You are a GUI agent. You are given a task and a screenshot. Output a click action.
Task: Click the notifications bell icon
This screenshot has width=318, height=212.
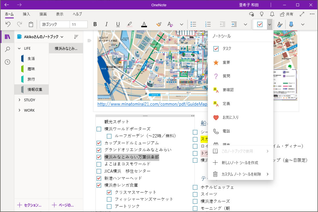[x=272, y=14]
